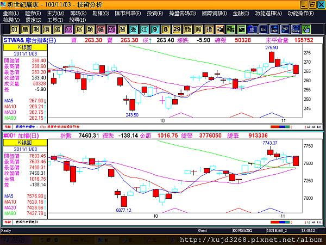326x245 pixels.
Task: Click the blue 成 folder icon
Action: [x=252, y=29]
